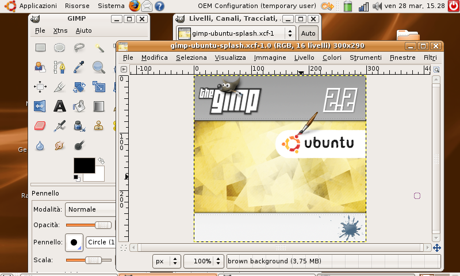Image resolution: width=460 pixels, height=276 pixels.
Task: Launch Firefox from the top panel
Action: tap(135, 6)
